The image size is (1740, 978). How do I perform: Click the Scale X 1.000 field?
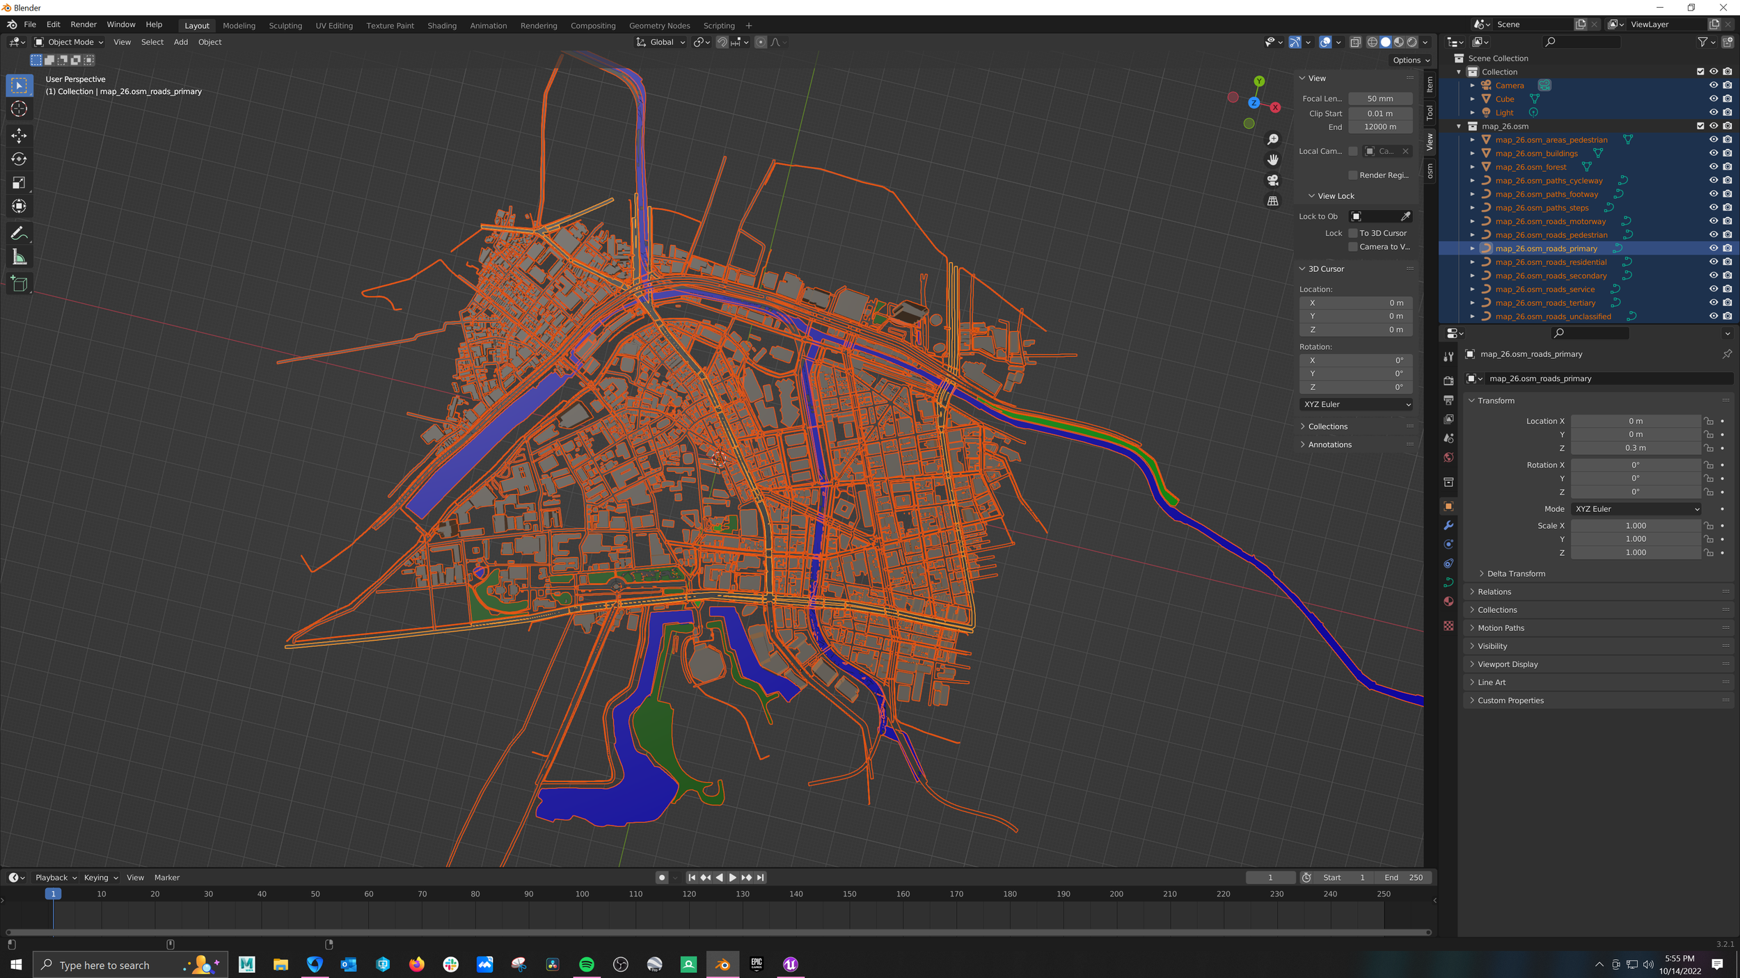(x=1636, y=526)
